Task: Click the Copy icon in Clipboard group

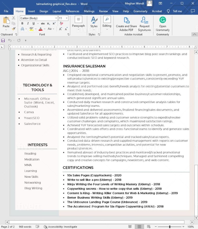Action: point(14,23)
